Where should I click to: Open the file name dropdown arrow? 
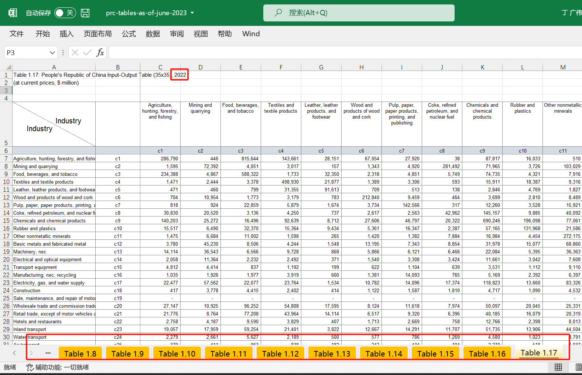pyautogui.click(x=192, y=13)
